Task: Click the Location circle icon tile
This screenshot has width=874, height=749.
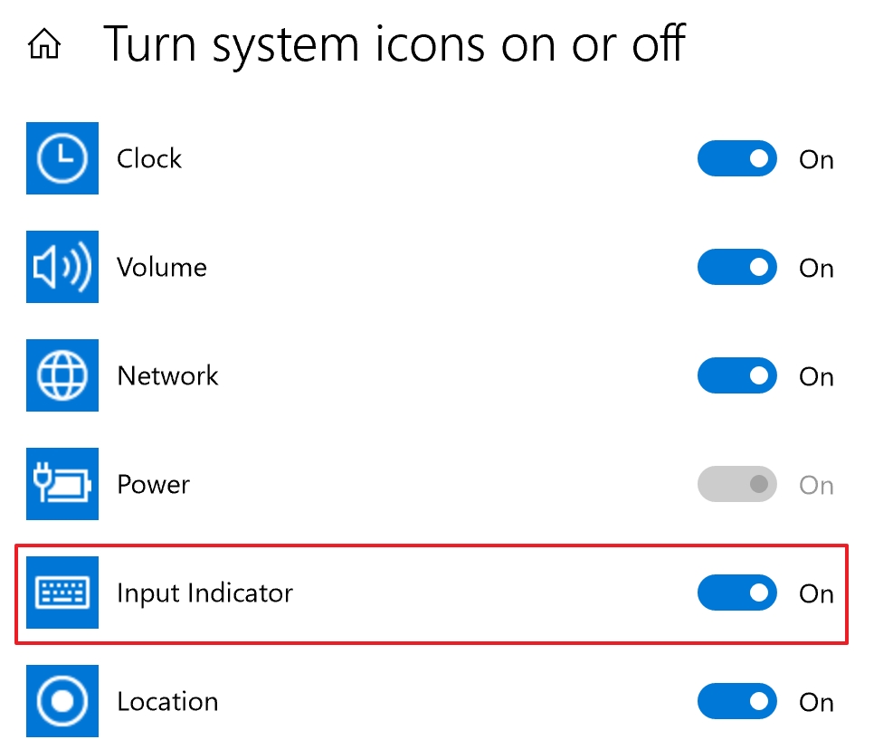Action: pyautogui.click(x=62, y=701)
